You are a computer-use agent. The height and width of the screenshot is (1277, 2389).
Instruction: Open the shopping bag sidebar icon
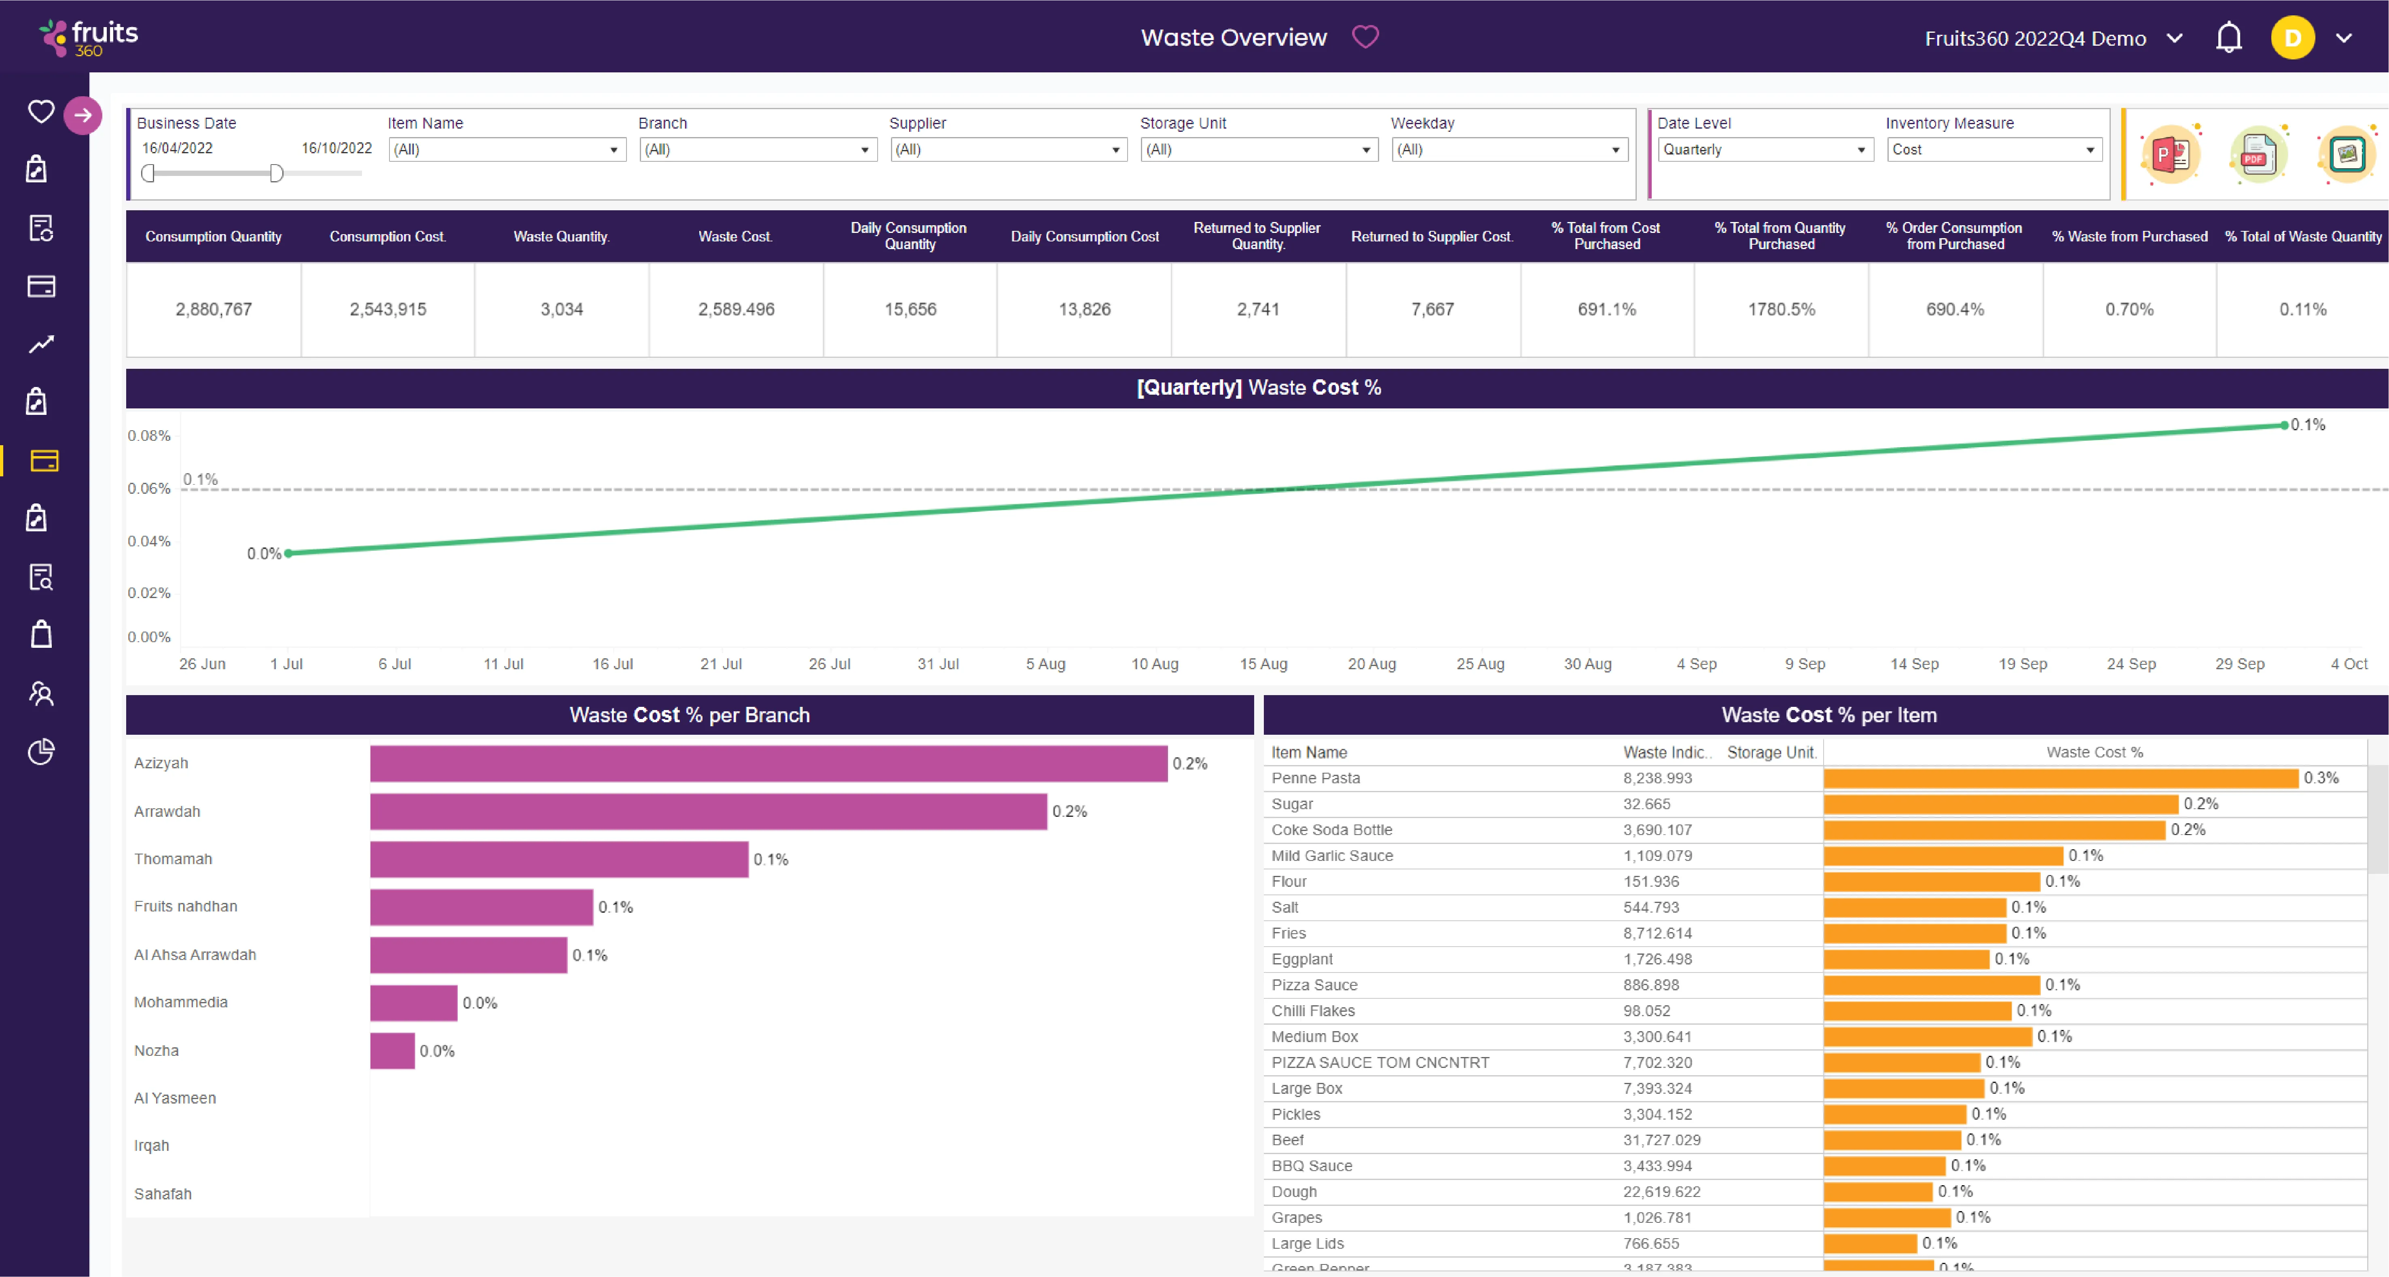point(41,635)
